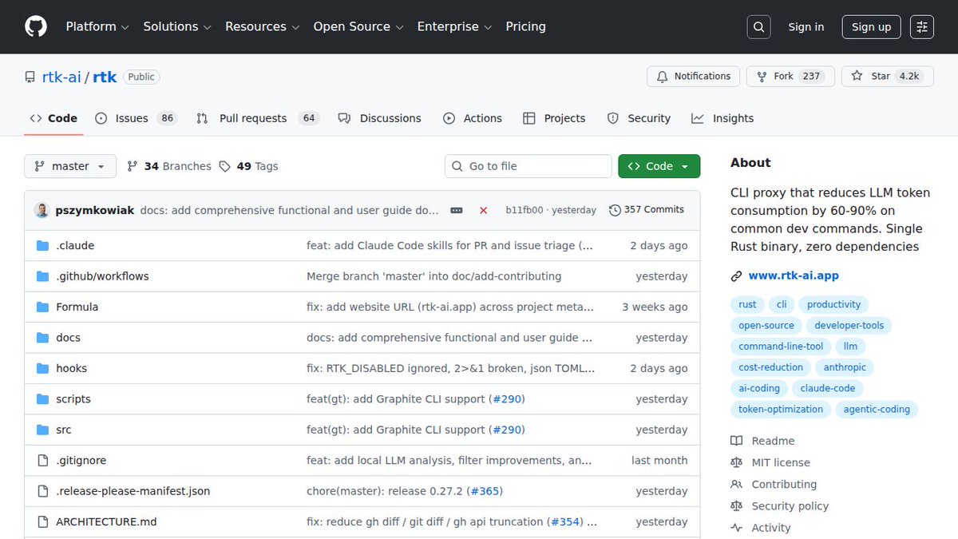Open .release-please-manifest.json file name
The image size is (958, 539).
(x=133, y=491)
